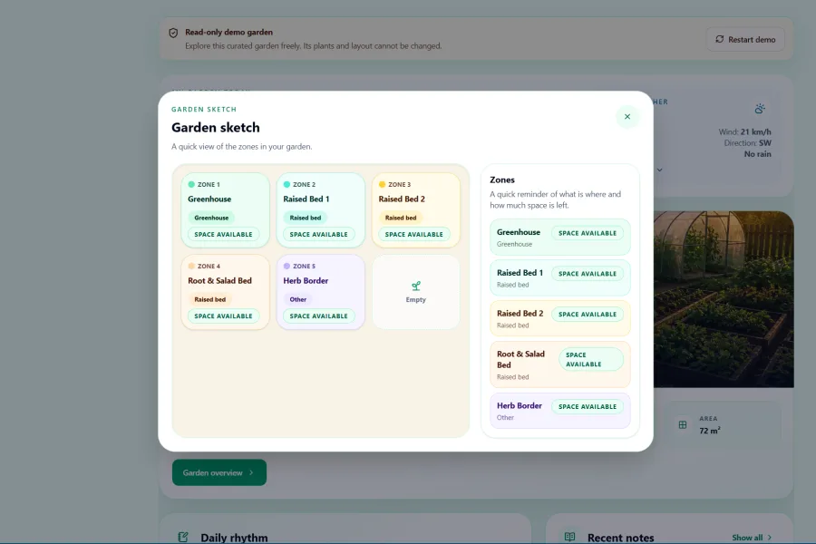Click the orange Zone 4 color dot
Image resolution: width=816 pixels, height=544 pixels.
[x=191, y=266]
